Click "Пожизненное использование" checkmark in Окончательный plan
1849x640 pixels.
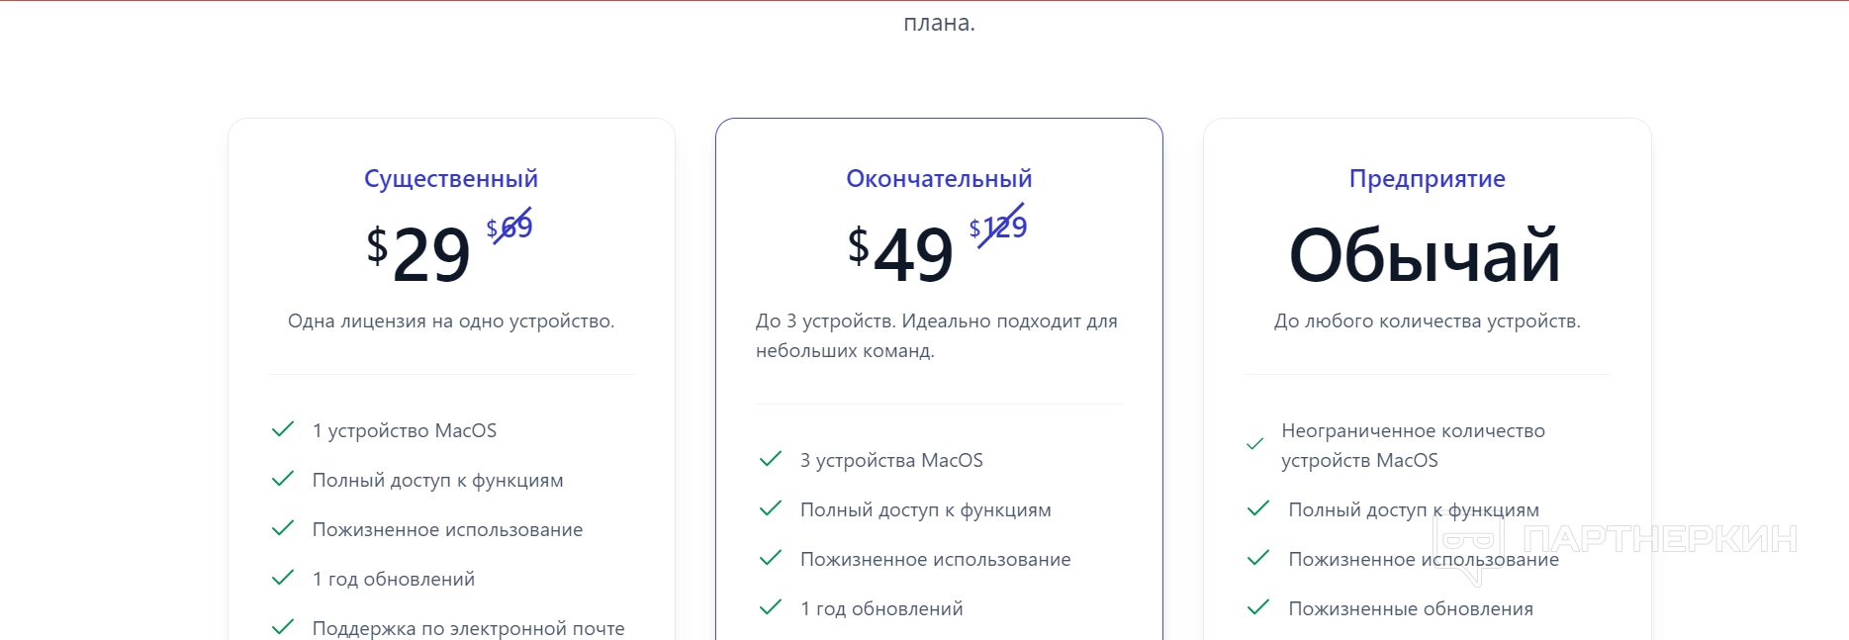(771, 558)
